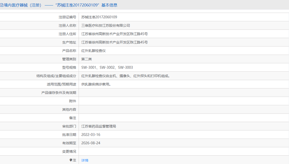Click the page title 境内医疗器械（注册）基本信息

point(61,5)
